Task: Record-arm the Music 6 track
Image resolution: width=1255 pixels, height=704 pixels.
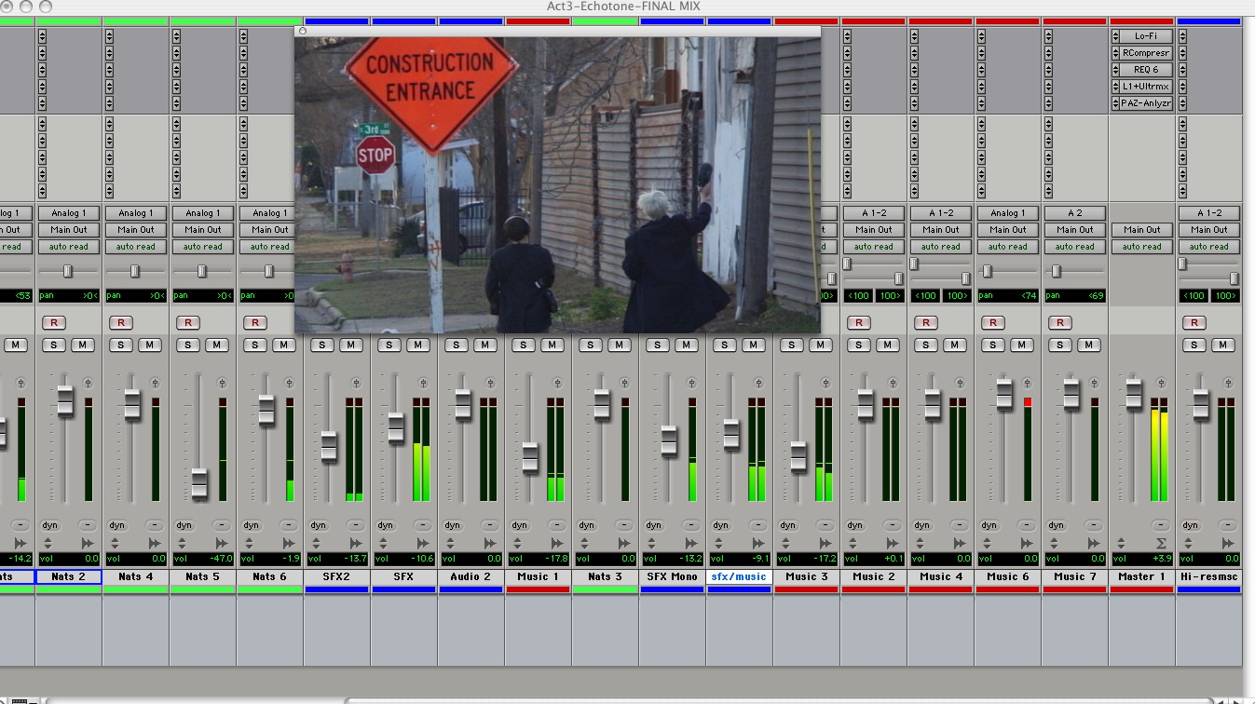Action: pyautogui.click(x=993, y=323)
